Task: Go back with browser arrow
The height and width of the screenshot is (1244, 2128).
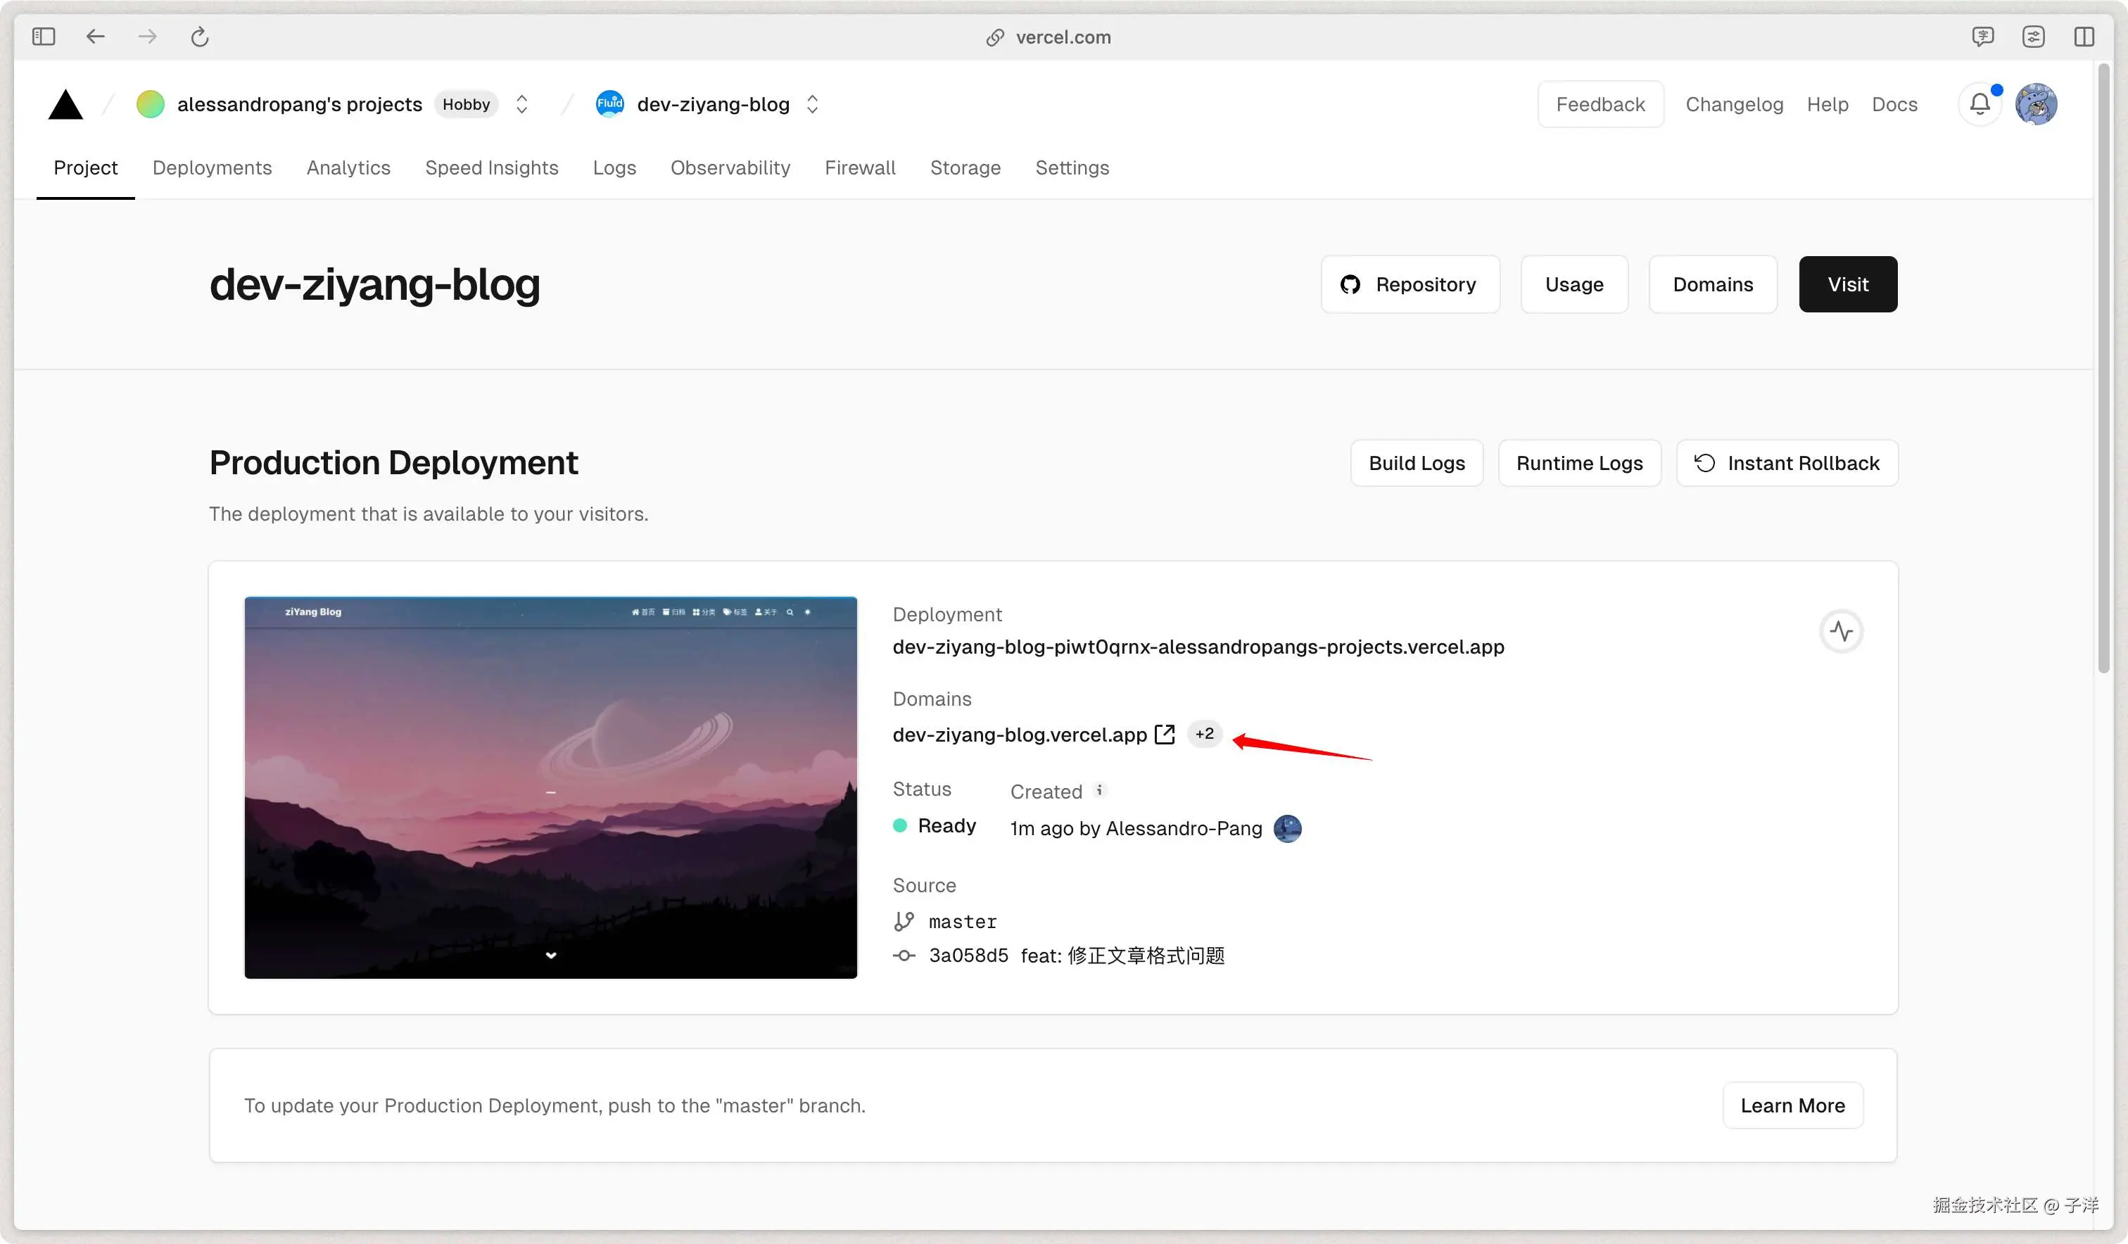Action: 96,37
